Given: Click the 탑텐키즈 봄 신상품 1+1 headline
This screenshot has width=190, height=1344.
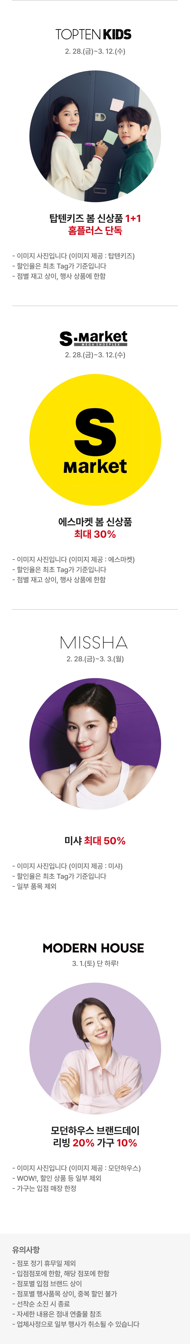Looking at the screenshot, I should pos(95,219).
